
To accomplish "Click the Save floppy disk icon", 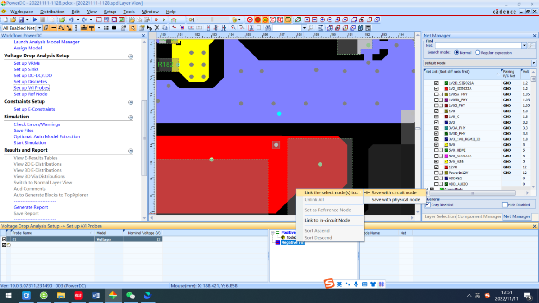I will [x=21, y=19].
